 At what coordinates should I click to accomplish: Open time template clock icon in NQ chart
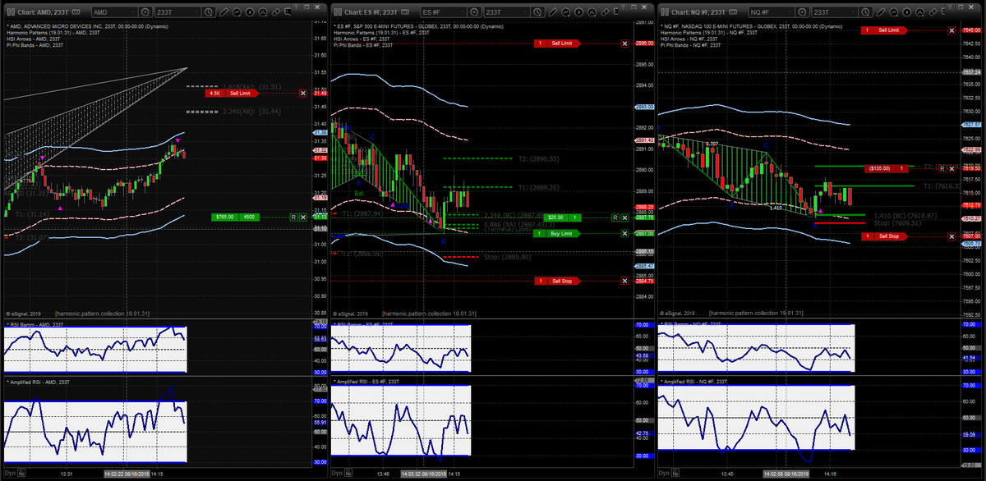click(864, 12)
